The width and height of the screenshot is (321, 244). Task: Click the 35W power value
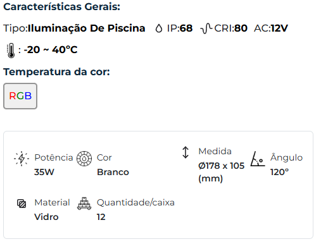coord(44,172)
